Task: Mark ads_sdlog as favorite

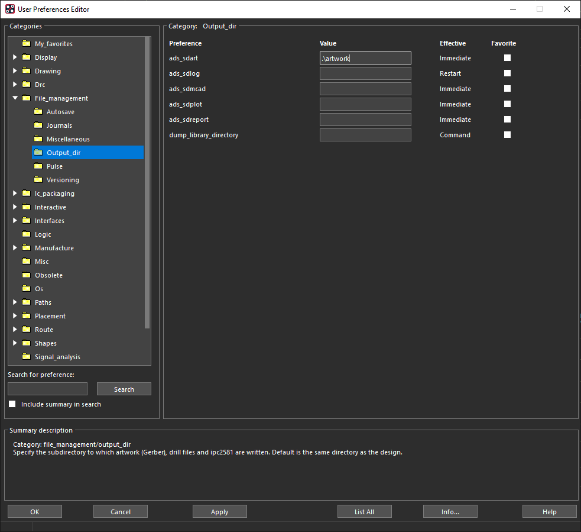Action: [x=507, y=73]
